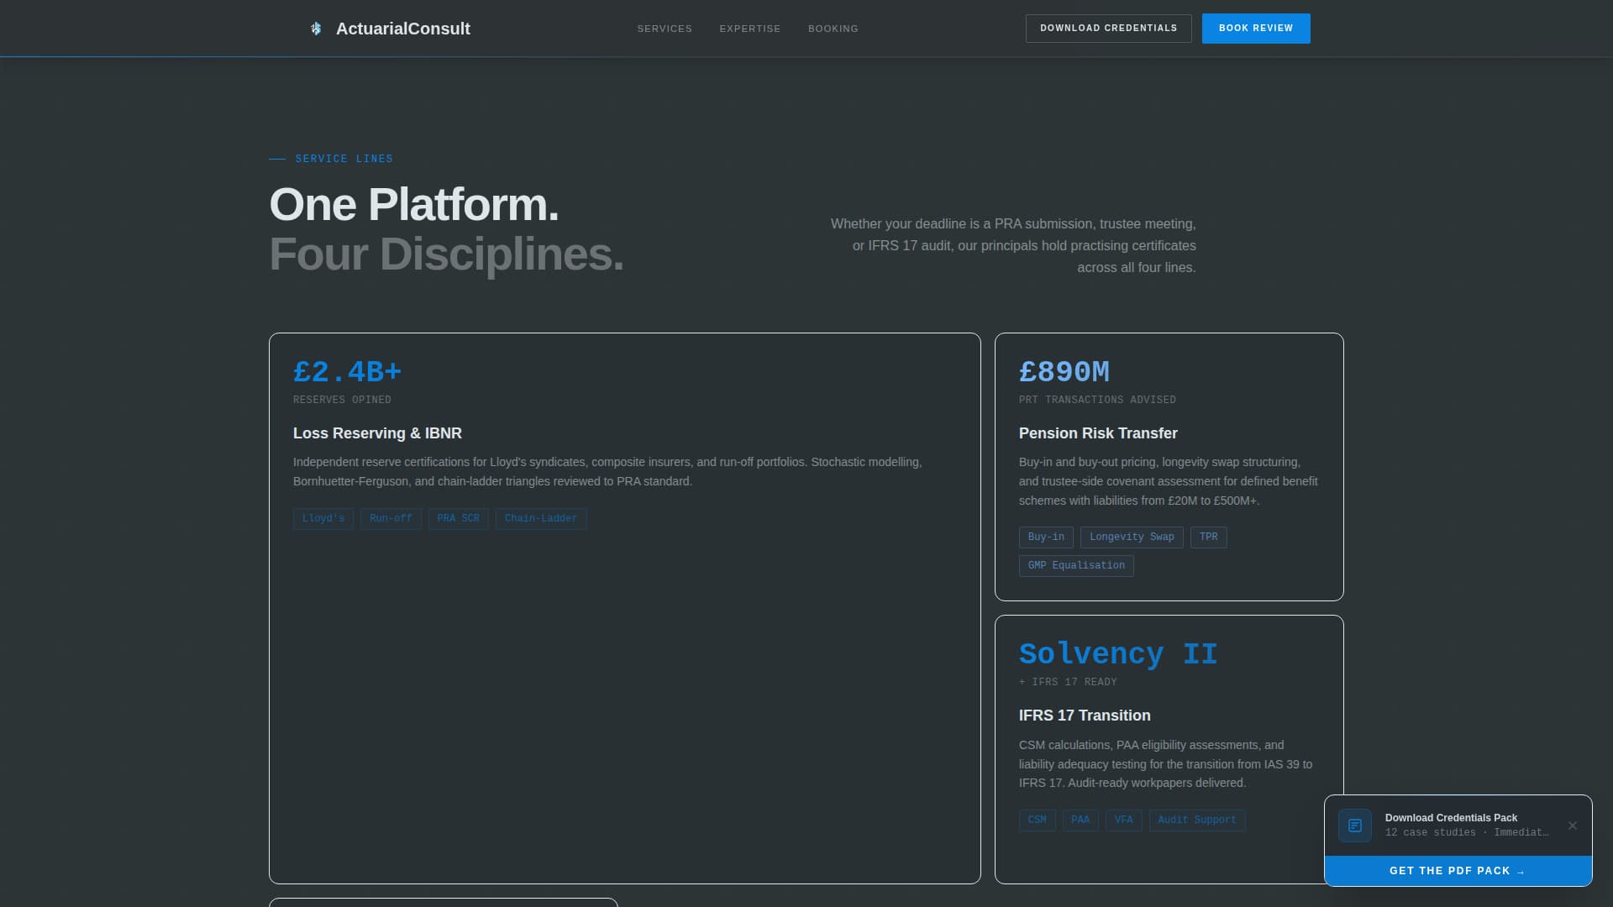The image size is (1613, 907).
Task: Click the GMP Equalisation tag chip
Action: tap(1076, 565)
